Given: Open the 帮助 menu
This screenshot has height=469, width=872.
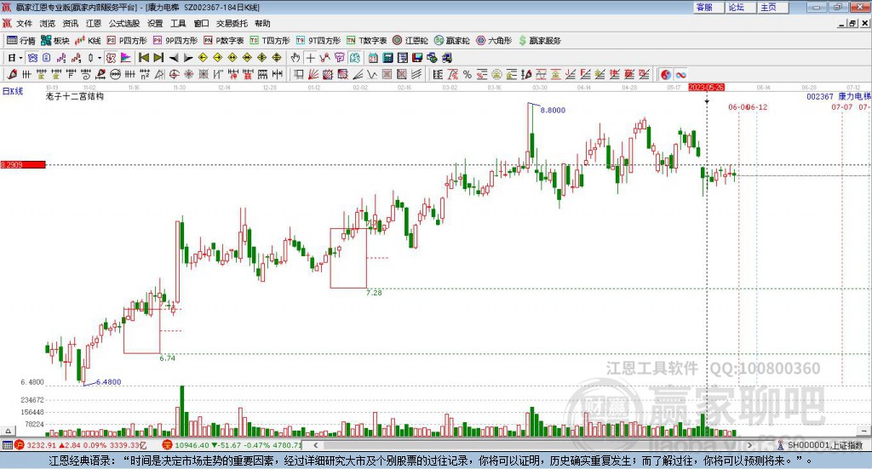Looking at the screenshot, I should coord(262,23).
